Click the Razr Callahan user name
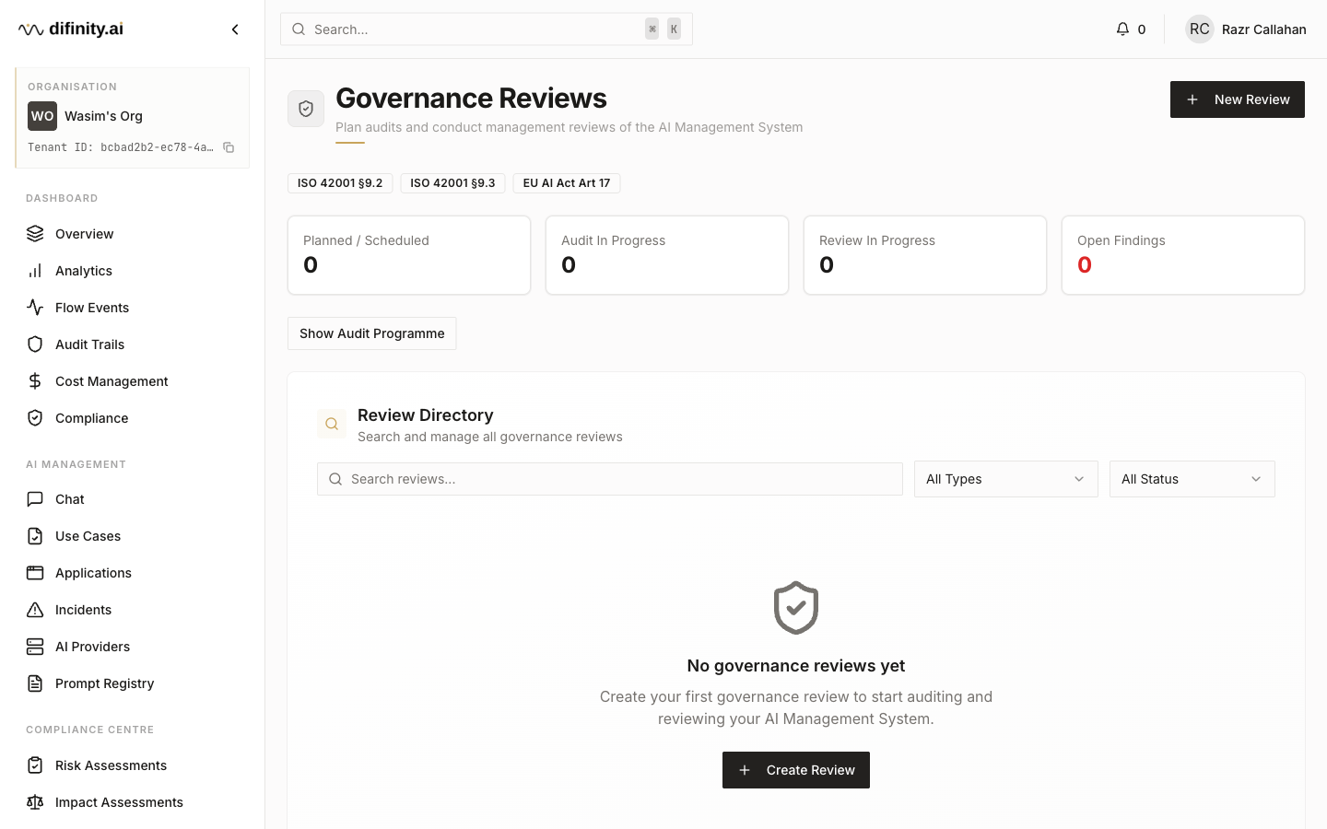The image size is (1327, 829). point(1264,29)
